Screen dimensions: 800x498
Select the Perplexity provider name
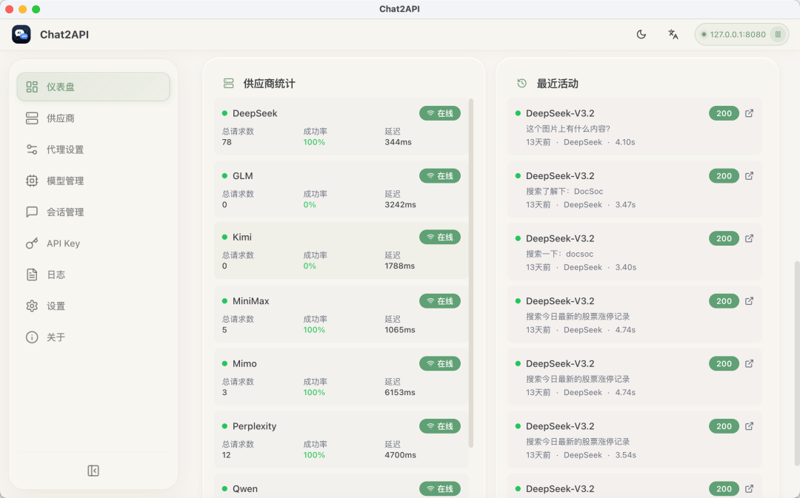tap(254, 426)
